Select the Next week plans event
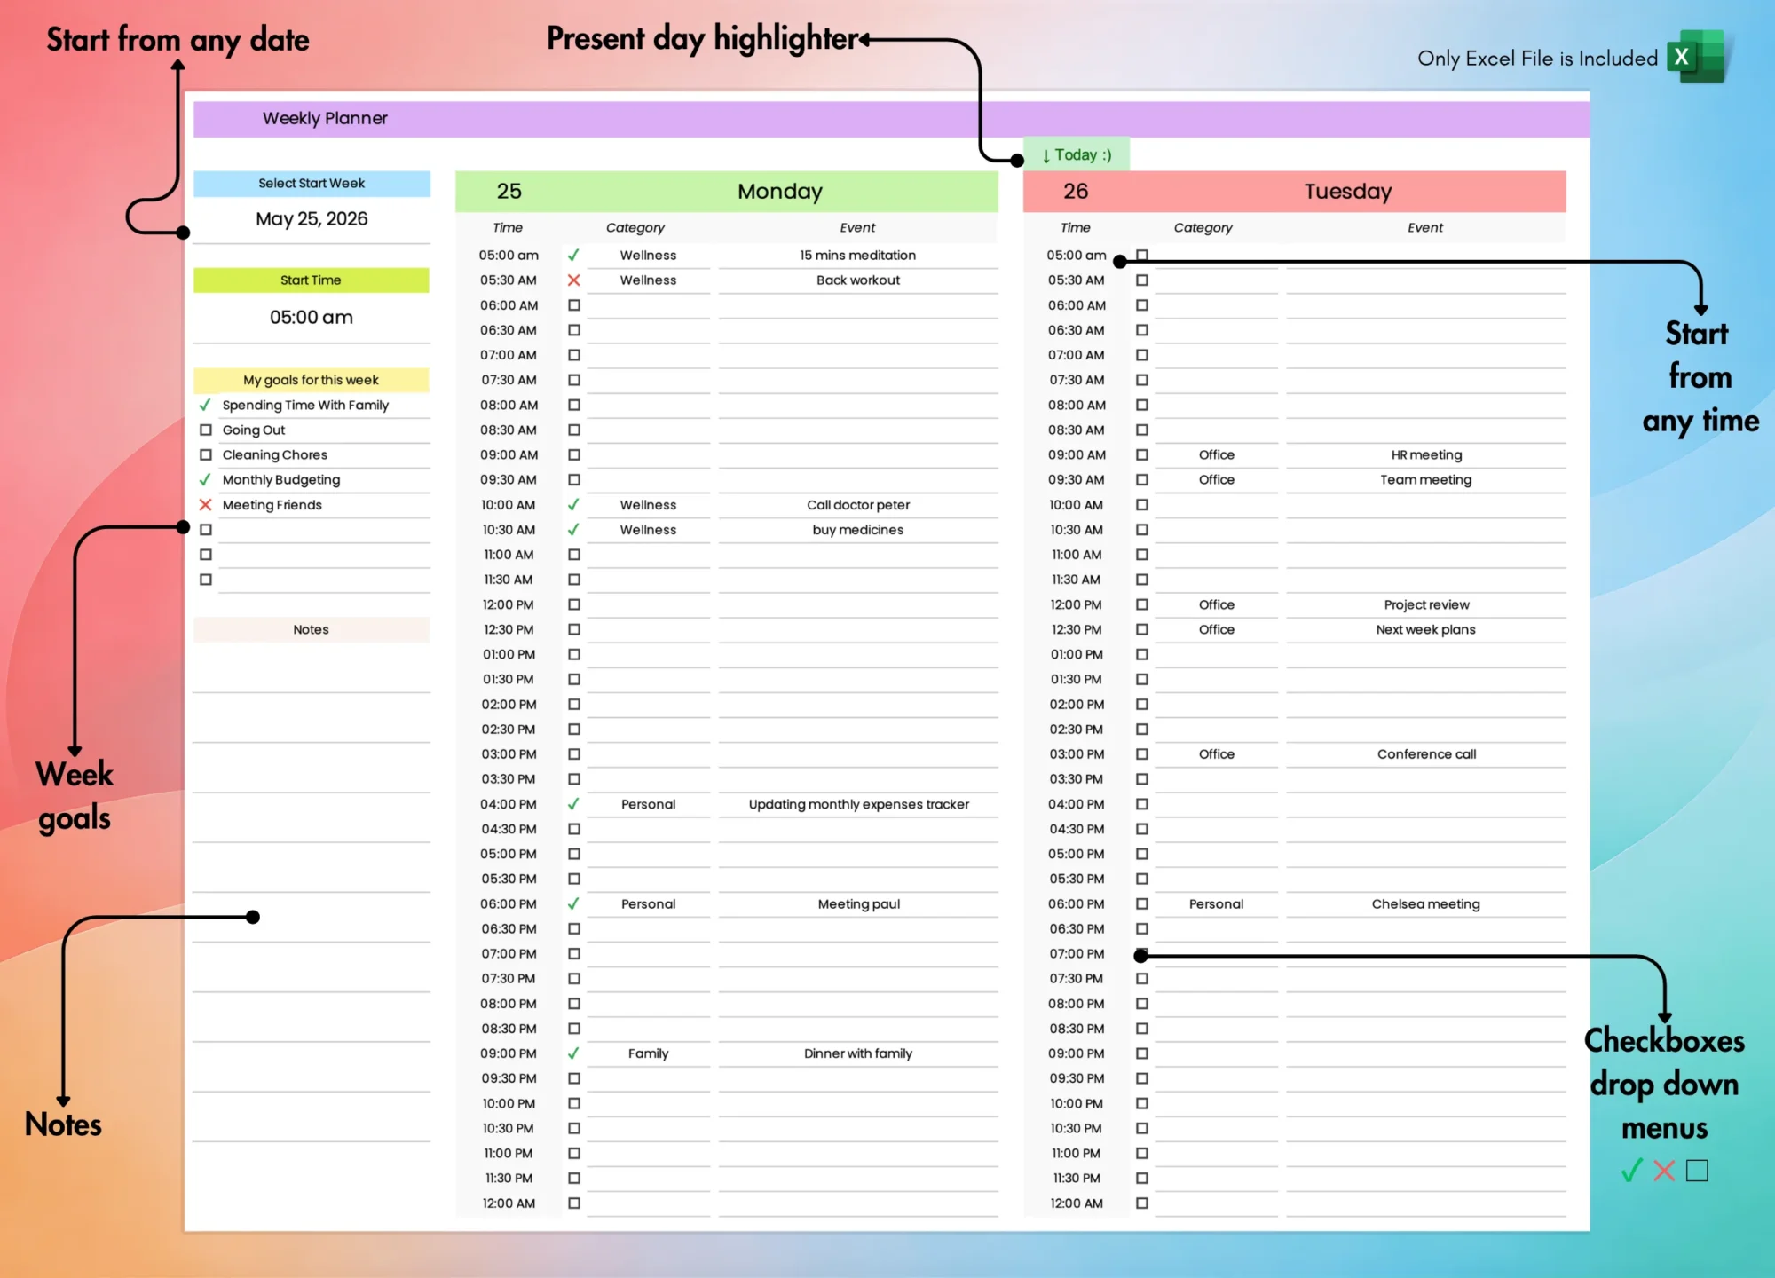 1425,630
